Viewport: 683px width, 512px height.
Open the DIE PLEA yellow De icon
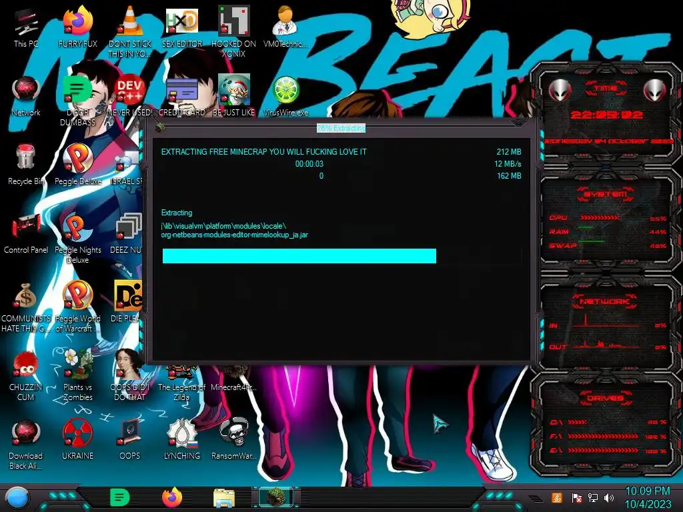[127, 296]
